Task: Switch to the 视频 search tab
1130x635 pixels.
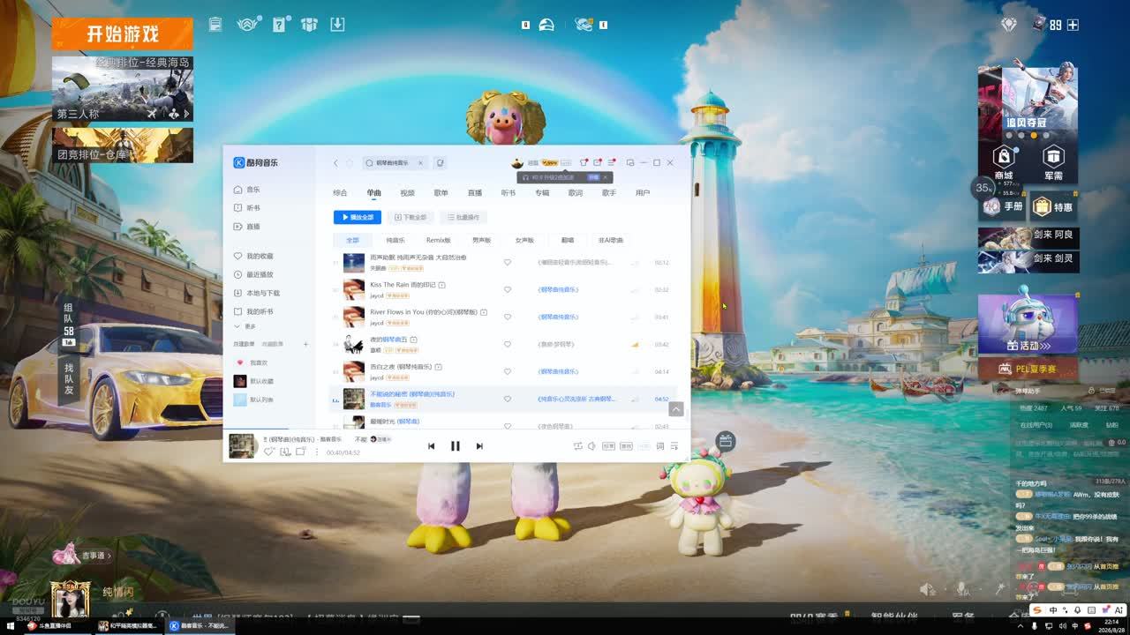Action: tap(407, 192)
